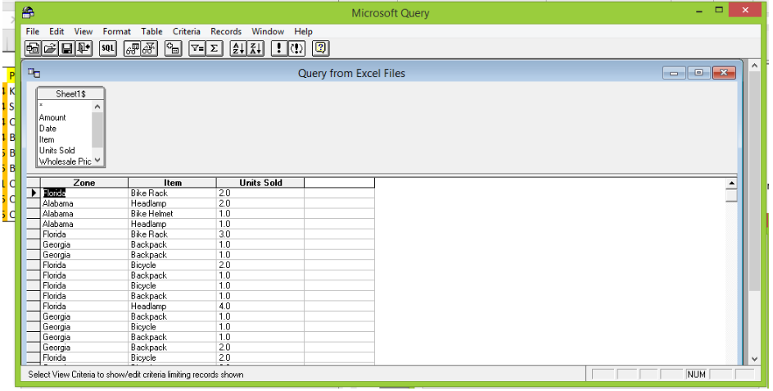Image resolution: width=773 pixels, height=391 pixels.
Task: Click the Item column header
Action: [x=173, y=183]
